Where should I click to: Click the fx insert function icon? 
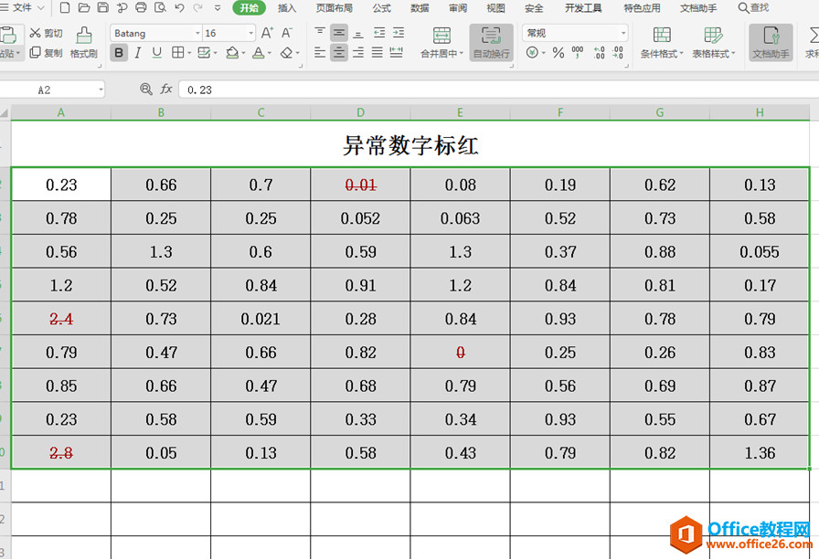[x=166, y=90]
